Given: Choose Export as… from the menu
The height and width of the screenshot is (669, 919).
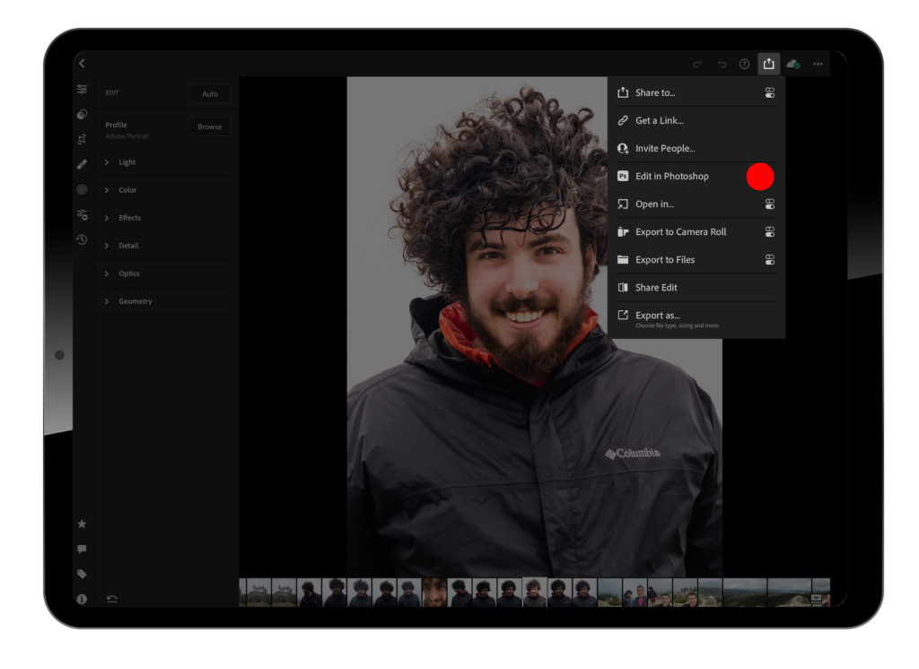Looking at the screenshot, I should (696, 318).
